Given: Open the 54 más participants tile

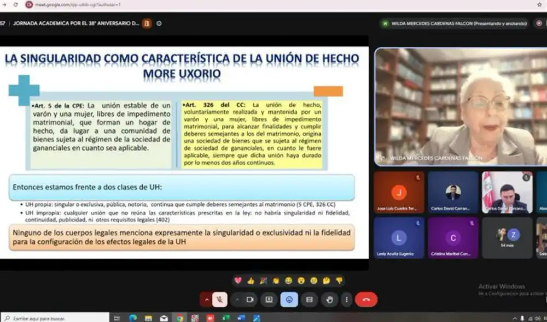Looking at the screenshot, I should point(507,238).
